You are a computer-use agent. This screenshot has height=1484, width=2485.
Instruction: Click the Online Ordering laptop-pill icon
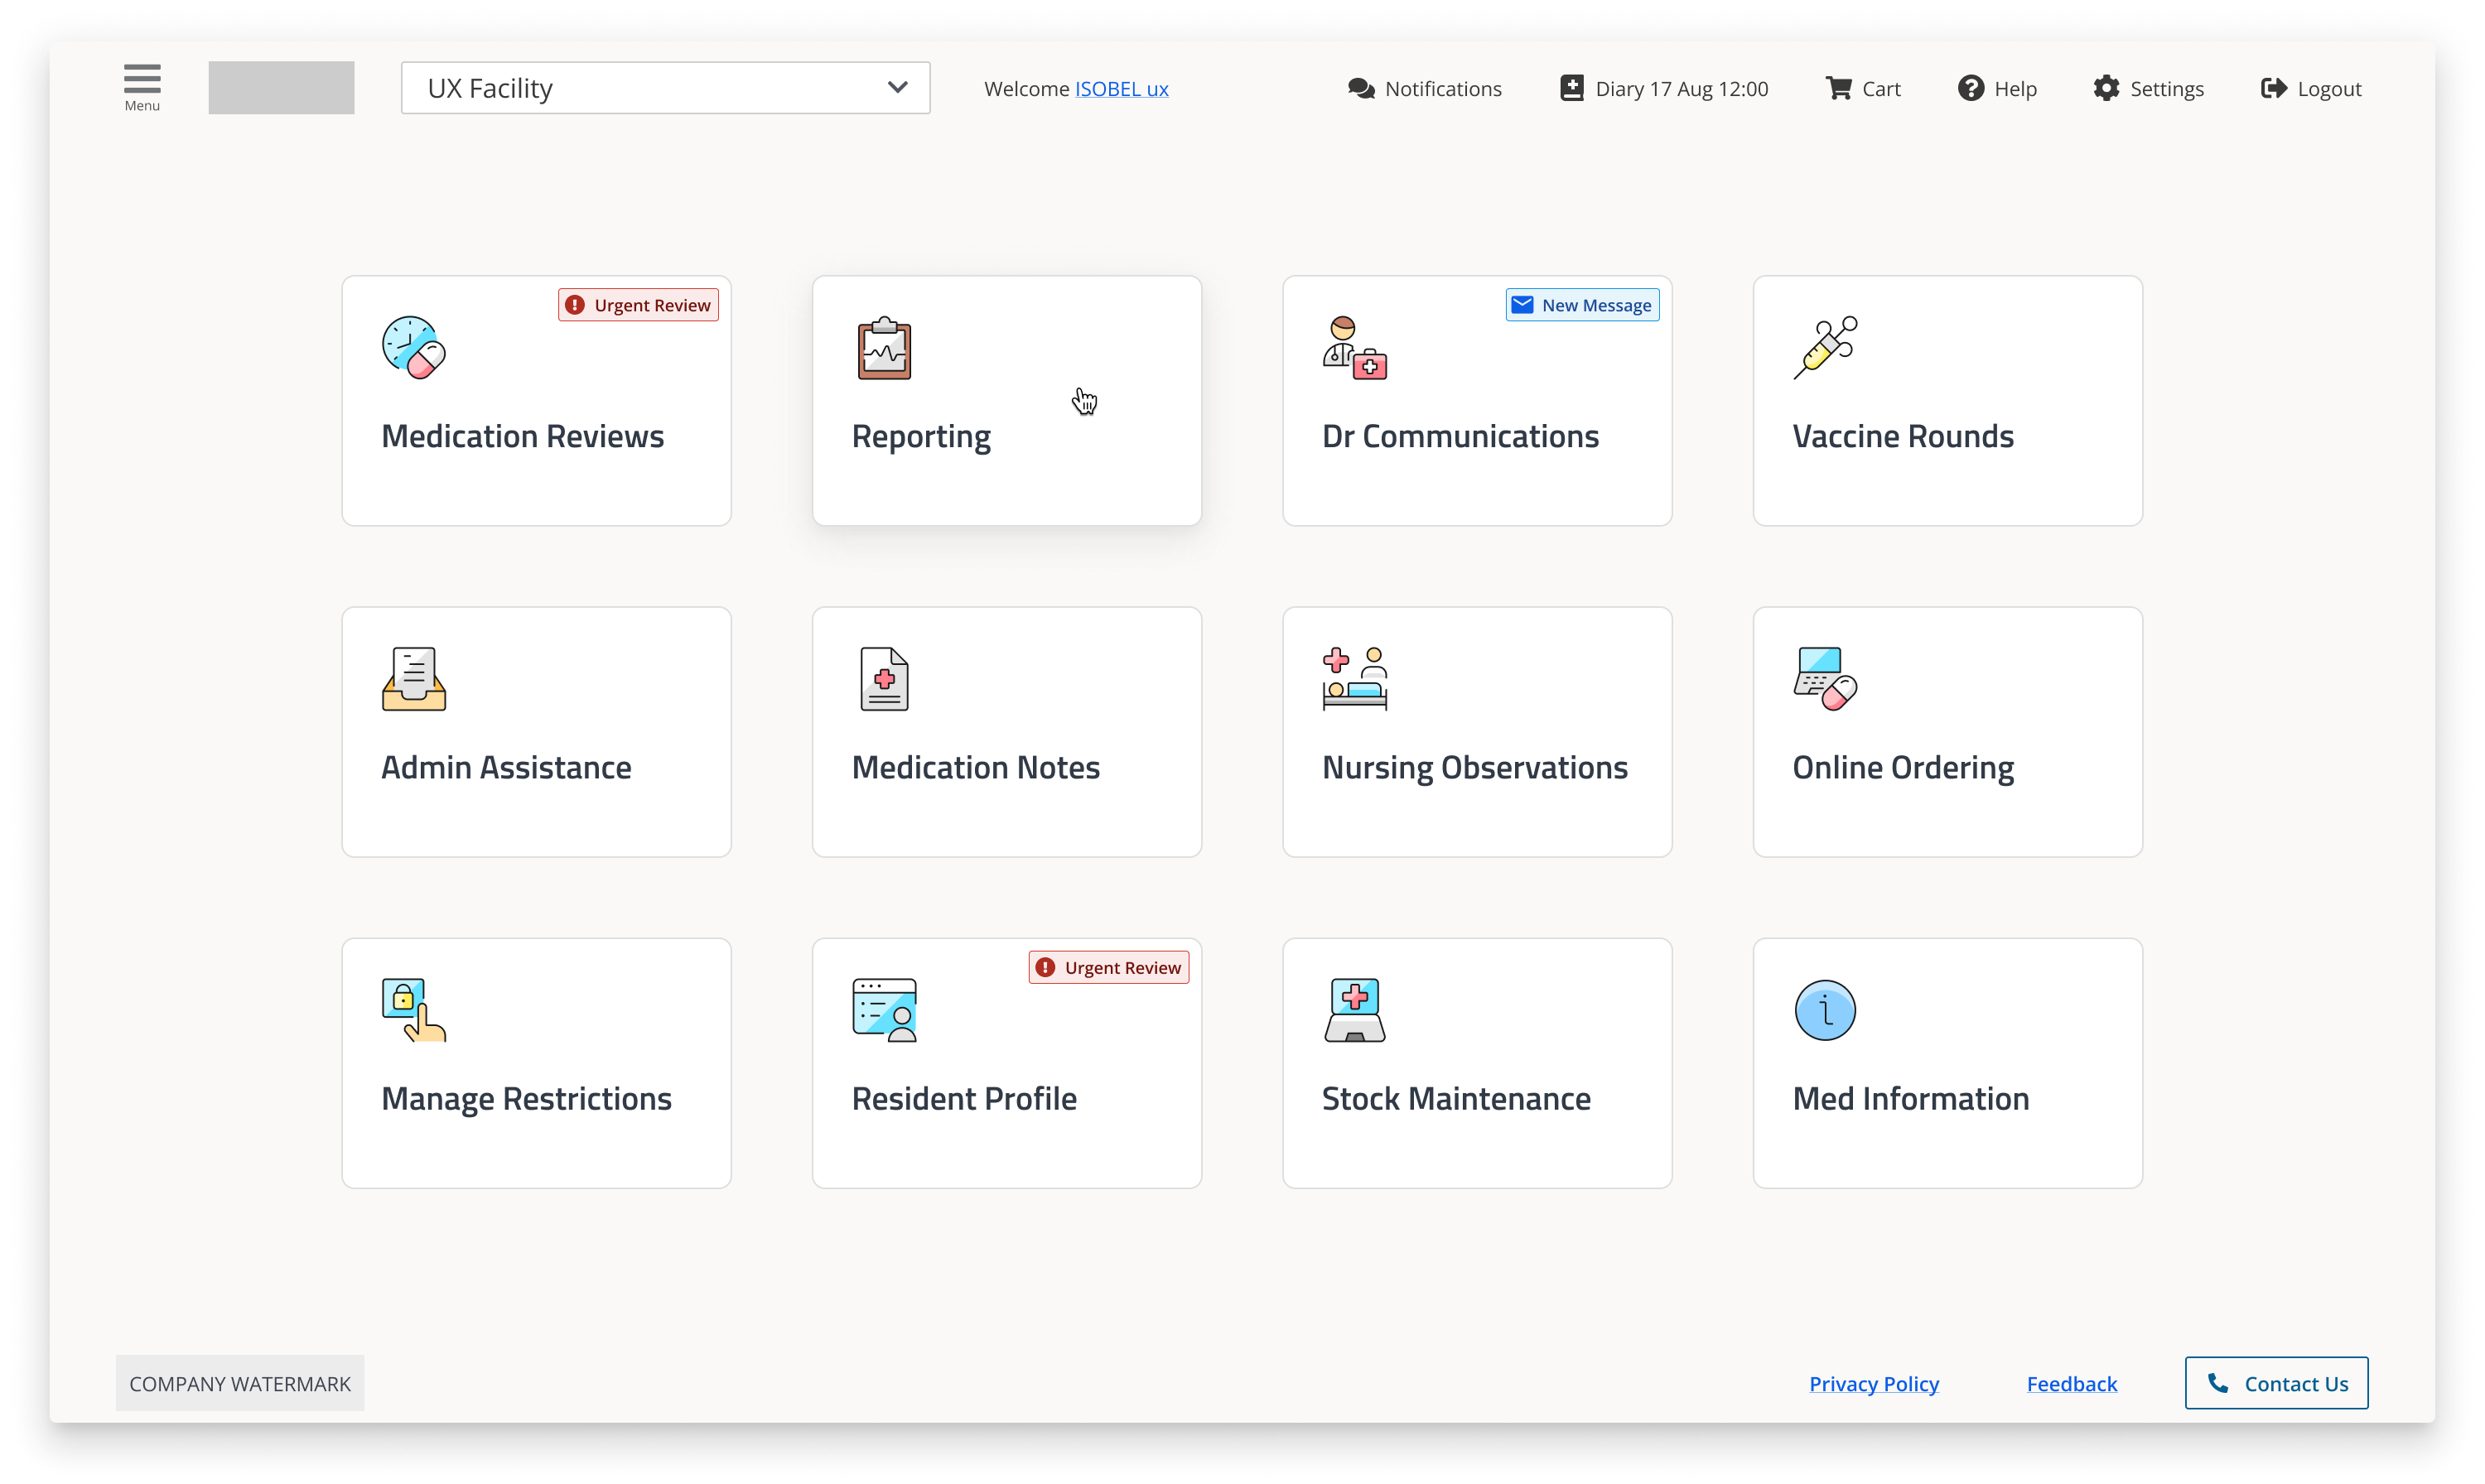(1825, 678)
